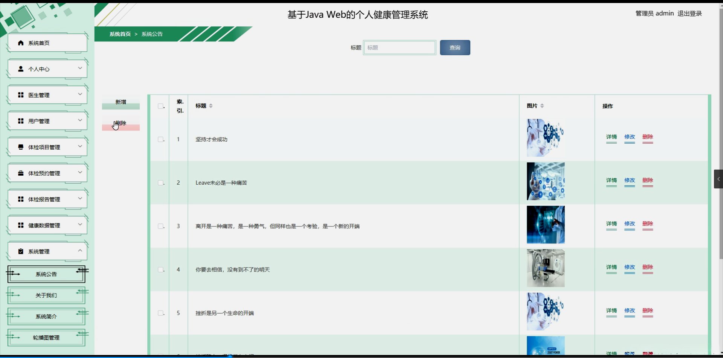723x358 pixels.
Task: Click 修改 for row 3 announcement
Action: coord(630,224)
